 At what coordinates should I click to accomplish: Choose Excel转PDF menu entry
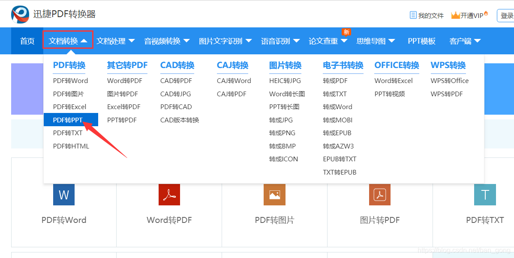[x=123, y=107]
